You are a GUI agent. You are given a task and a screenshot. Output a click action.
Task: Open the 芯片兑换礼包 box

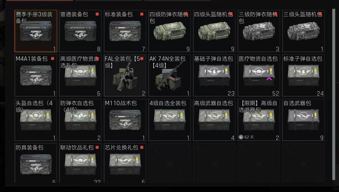[x=125, y=163]
